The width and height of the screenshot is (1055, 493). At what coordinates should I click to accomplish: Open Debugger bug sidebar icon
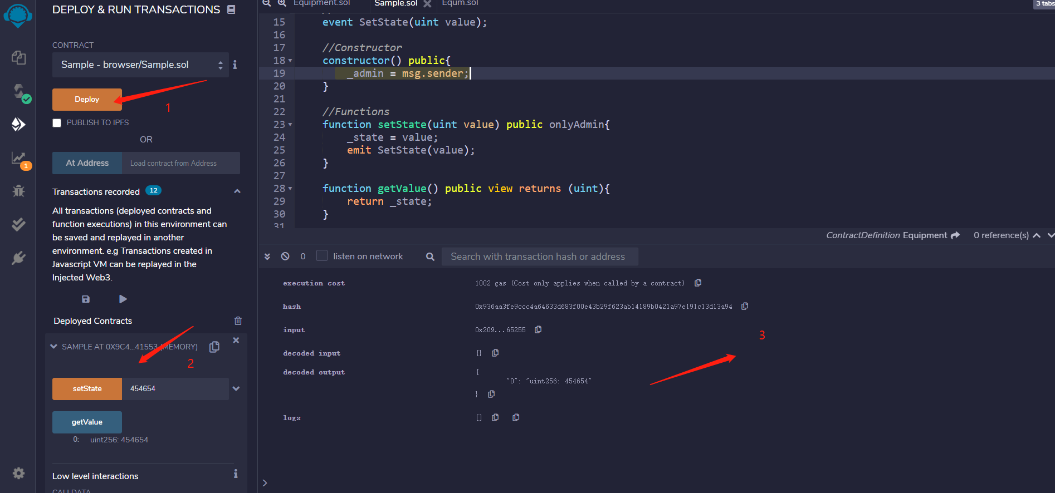point(18,191)
